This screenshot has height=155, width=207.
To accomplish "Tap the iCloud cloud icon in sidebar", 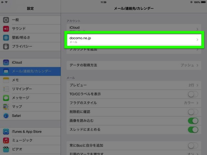I will [x=6, y=62].
